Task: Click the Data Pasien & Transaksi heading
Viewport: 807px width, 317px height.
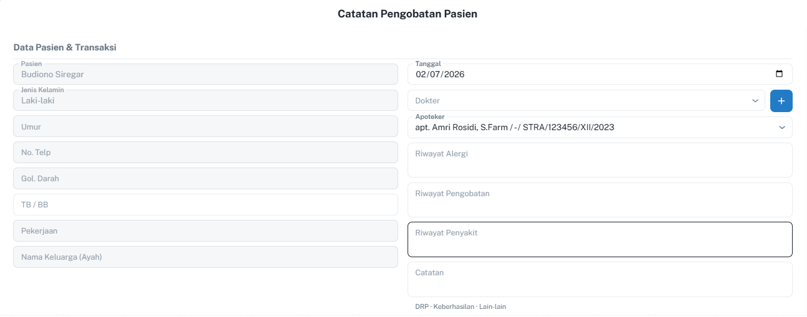Action: (65, 47)
